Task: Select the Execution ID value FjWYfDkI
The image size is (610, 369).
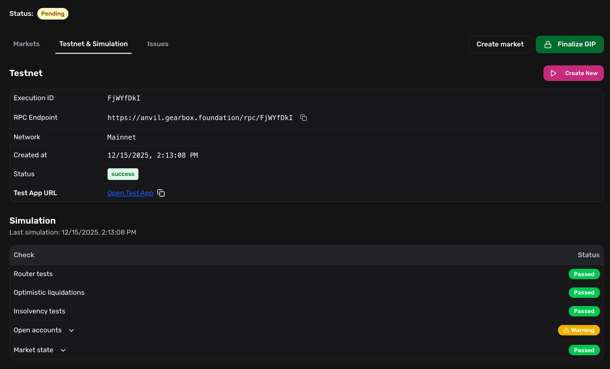Action: click(124, 98)
